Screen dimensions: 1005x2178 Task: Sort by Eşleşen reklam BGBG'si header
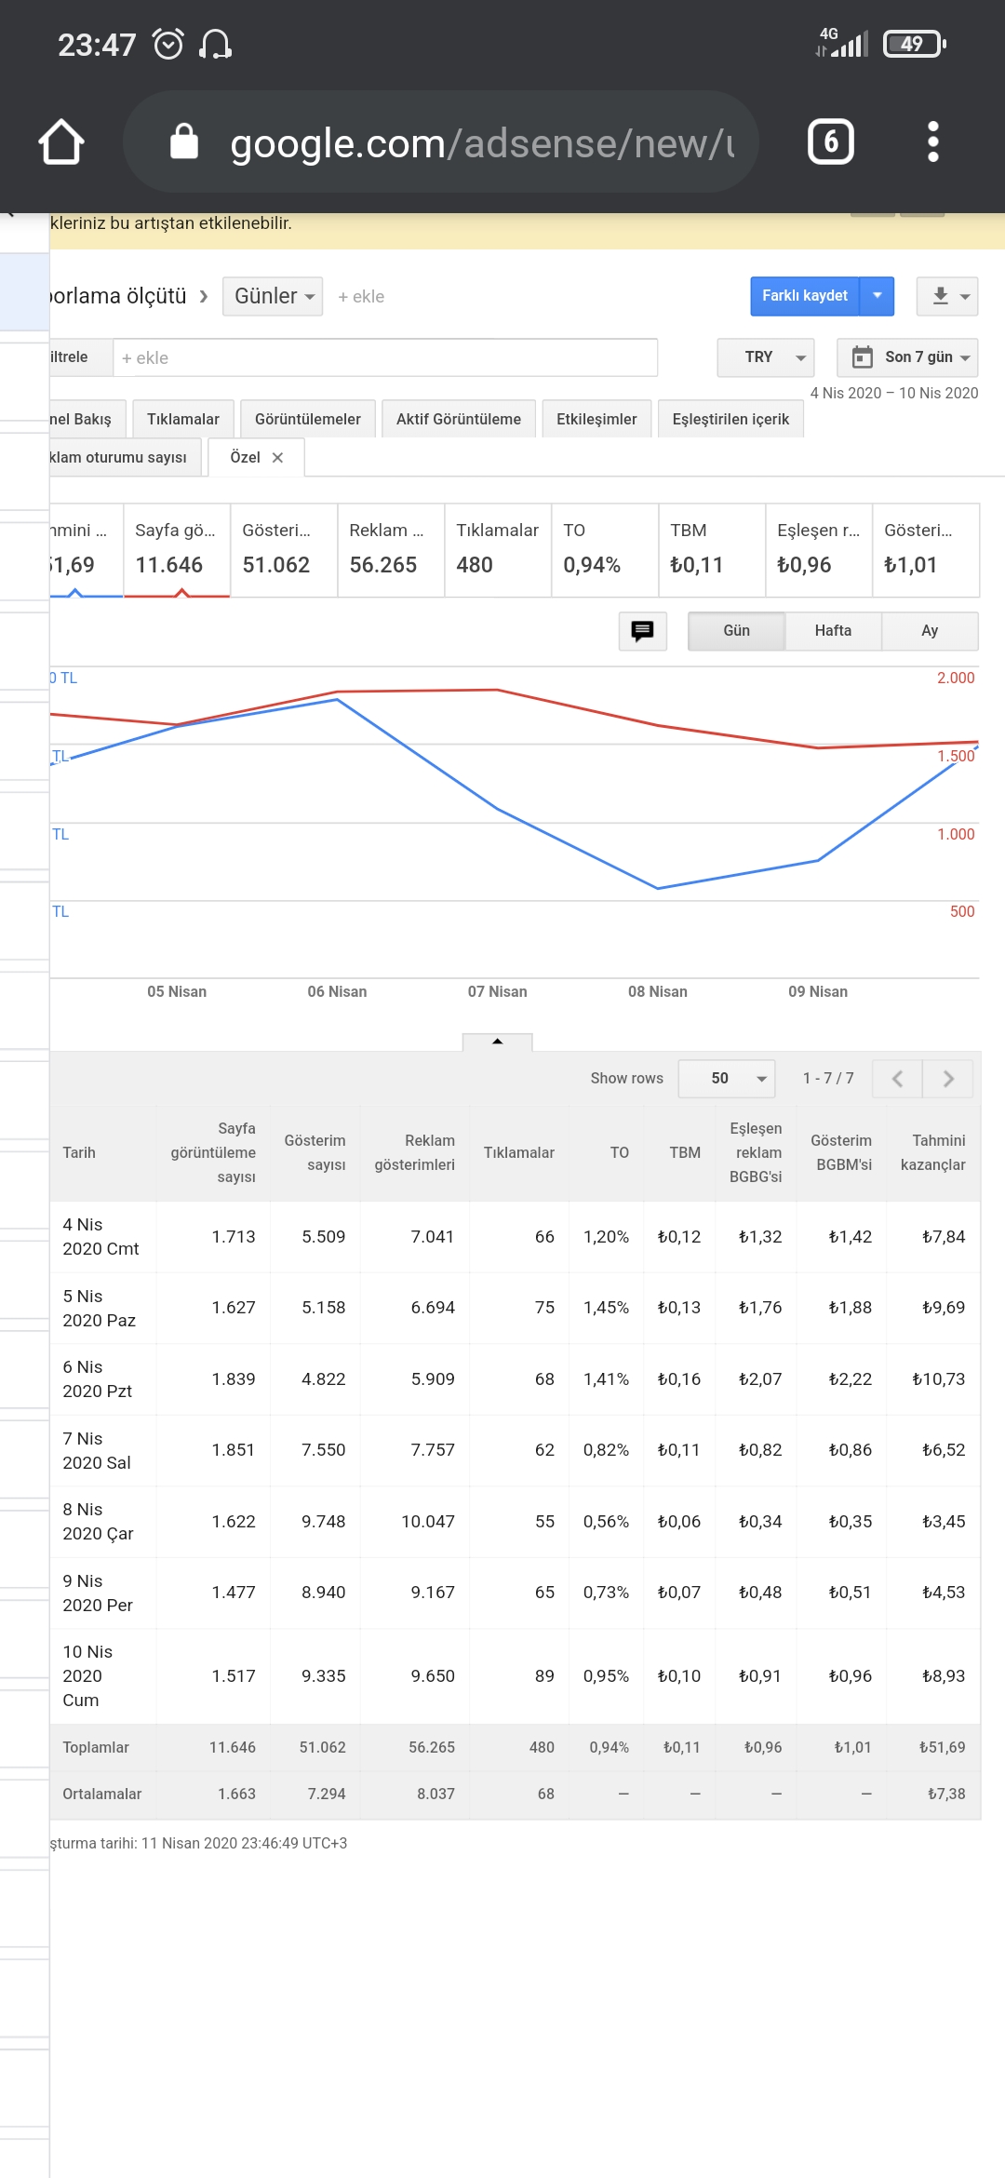coord(756,1153)
